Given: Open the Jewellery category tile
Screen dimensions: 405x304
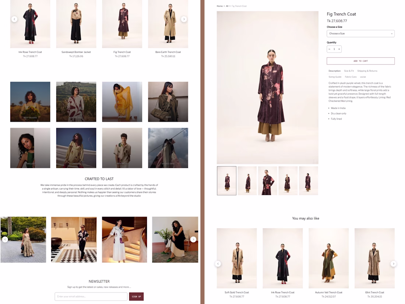Looking at the screenshot, I should [30, 148].
